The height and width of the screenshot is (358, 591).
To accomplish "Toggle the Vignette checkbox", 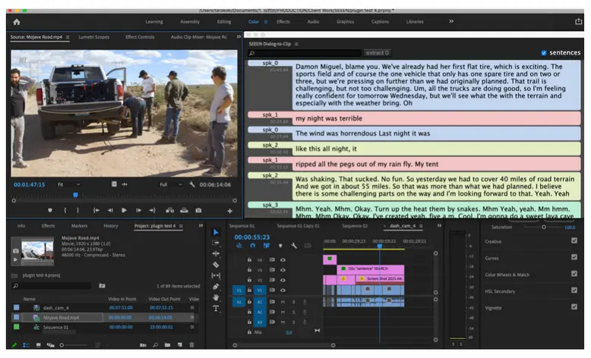I will [x=574, y=307].
